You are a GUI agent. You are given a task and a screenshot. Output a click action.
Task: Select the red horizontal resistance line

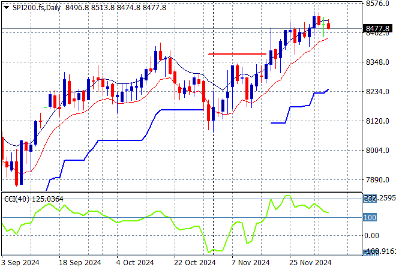237,54
